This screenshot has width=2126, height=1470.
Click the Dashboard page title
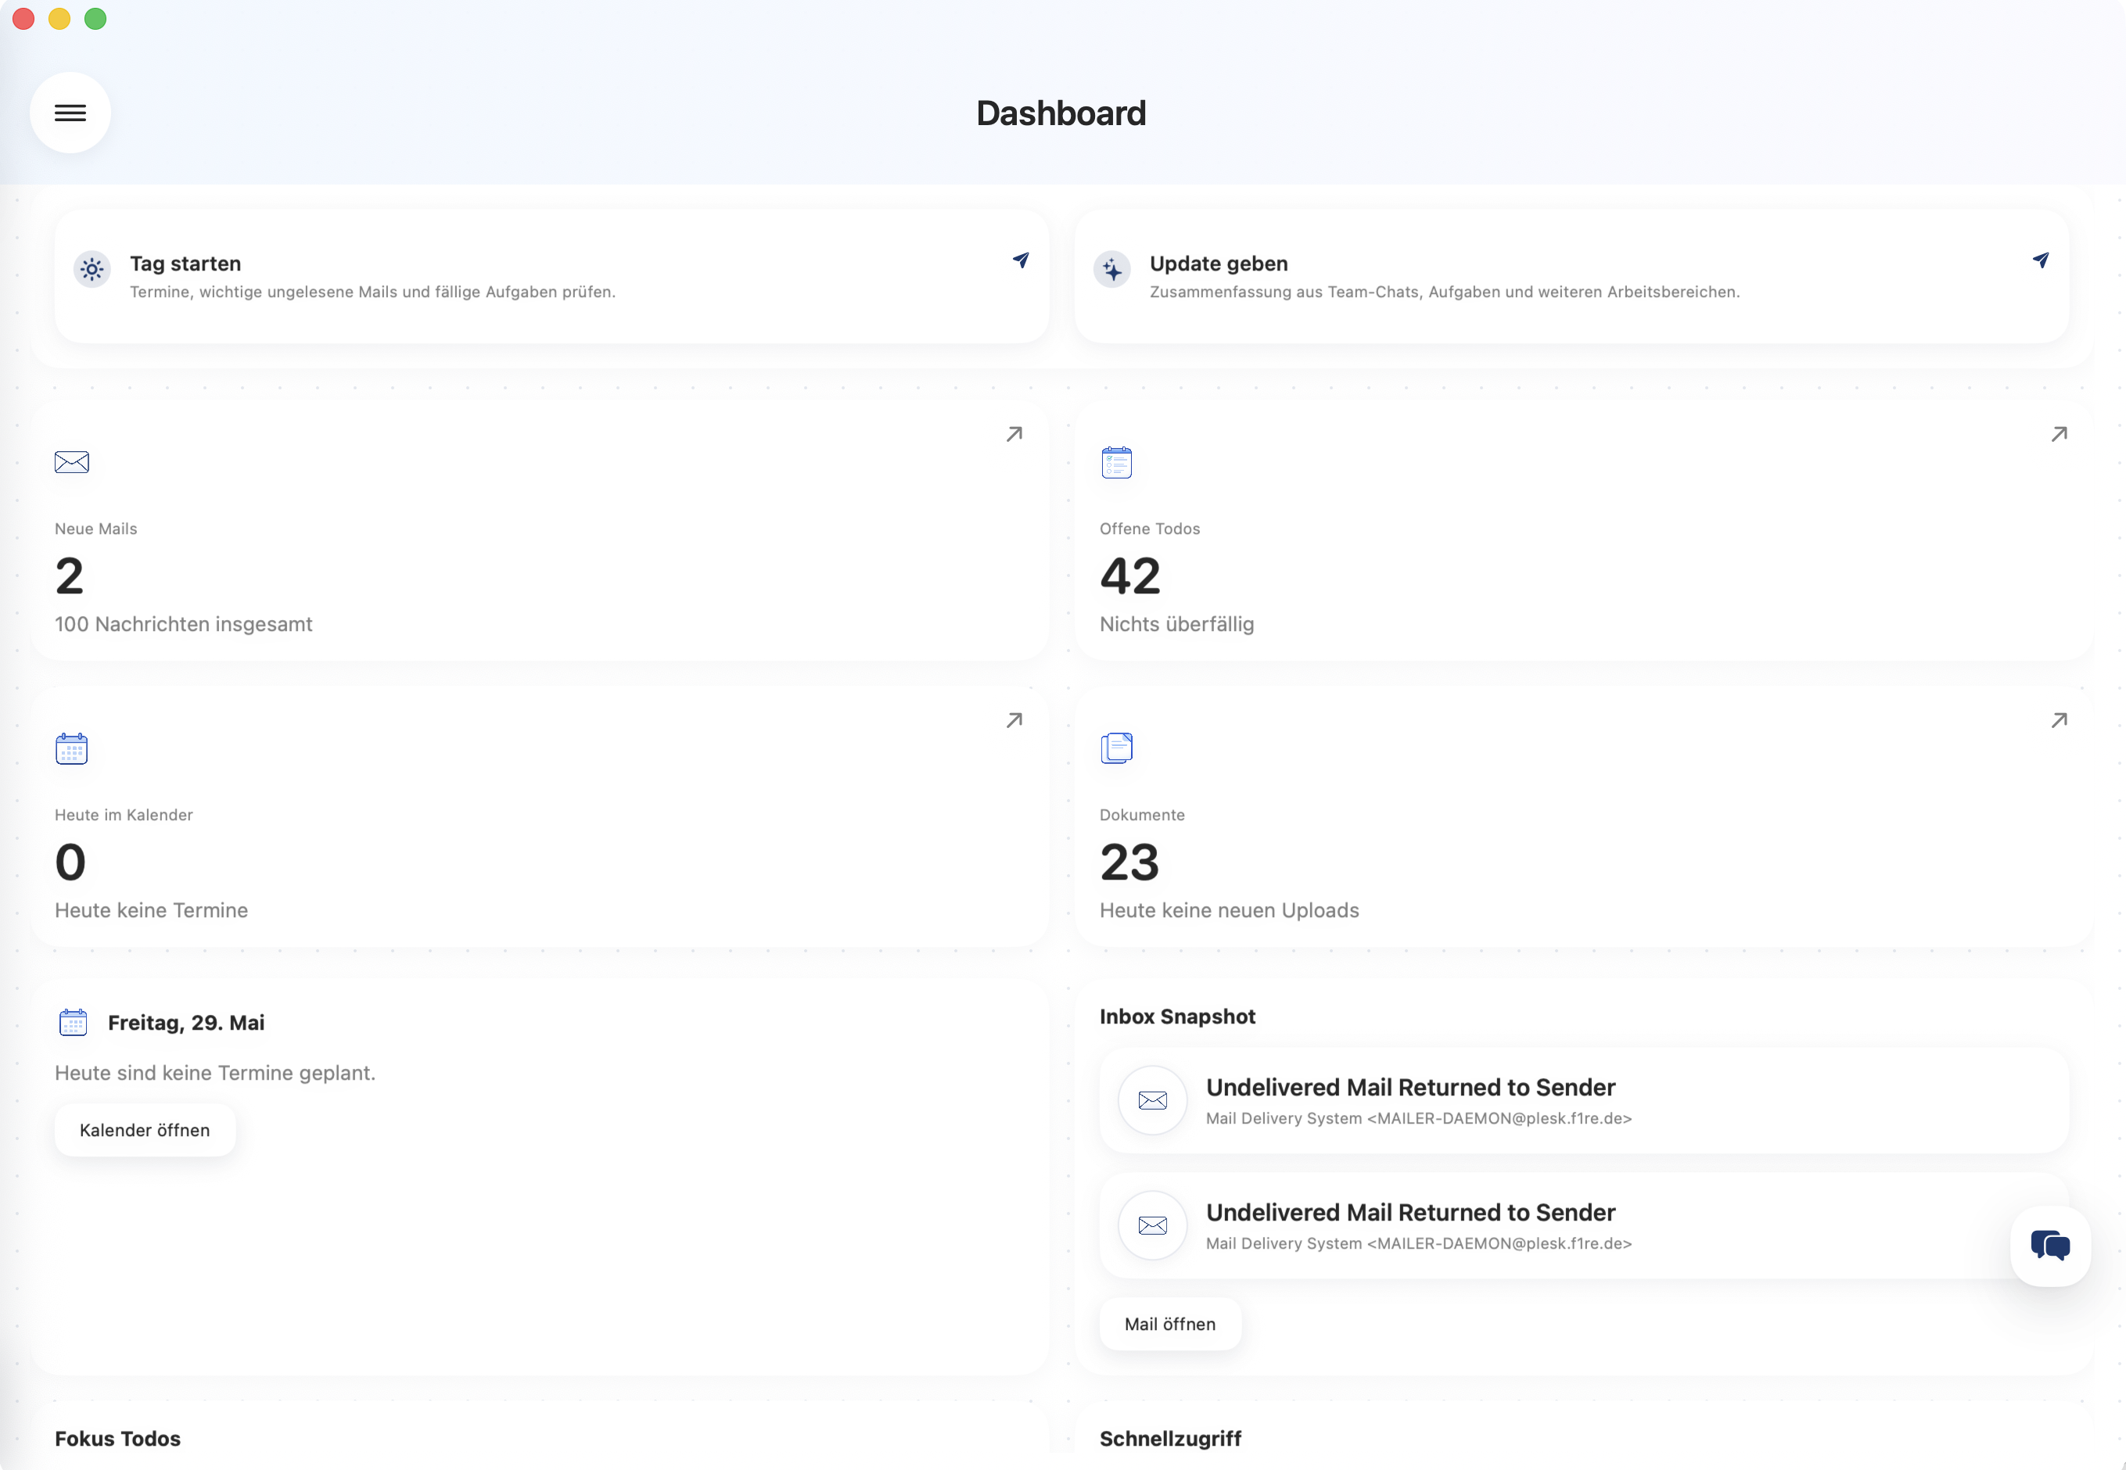(1061, 113)
